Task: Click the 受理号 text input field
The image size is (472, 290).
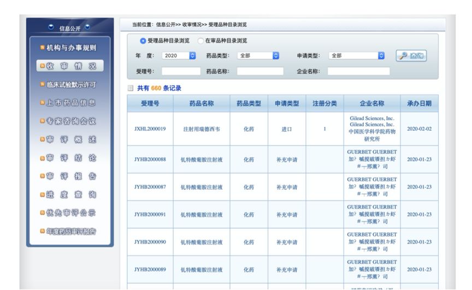Action: [181, 71]
